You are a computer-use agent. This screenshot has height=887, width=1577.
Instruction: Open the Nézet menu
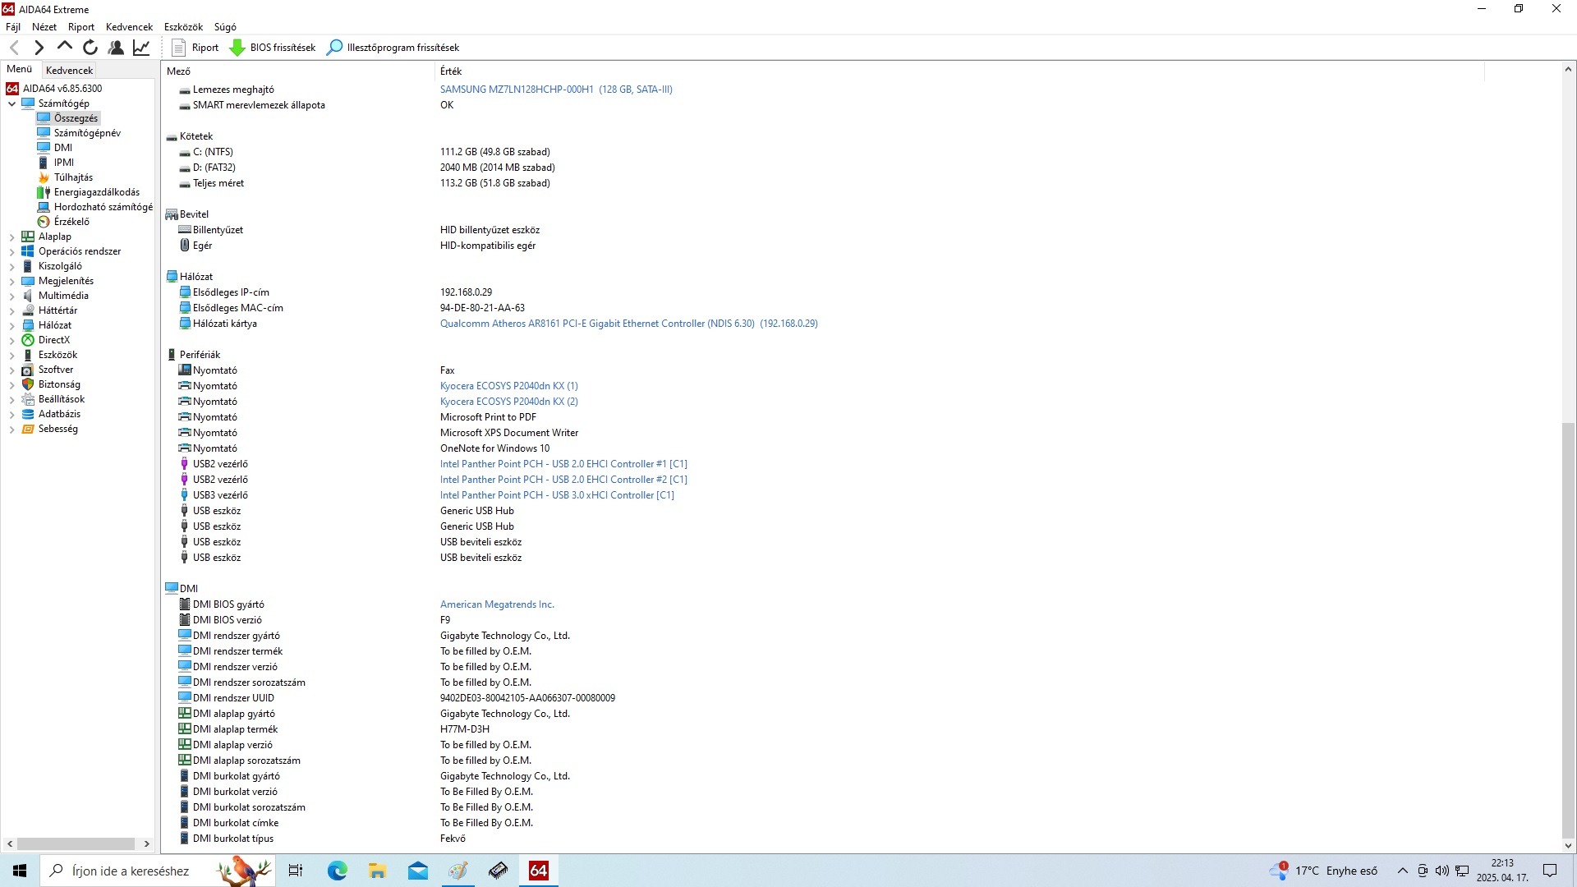point(44,27)
